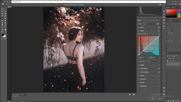Open Camera Raw settings gear
Screen dimensions: 181x102
click(x=160, y=5)
